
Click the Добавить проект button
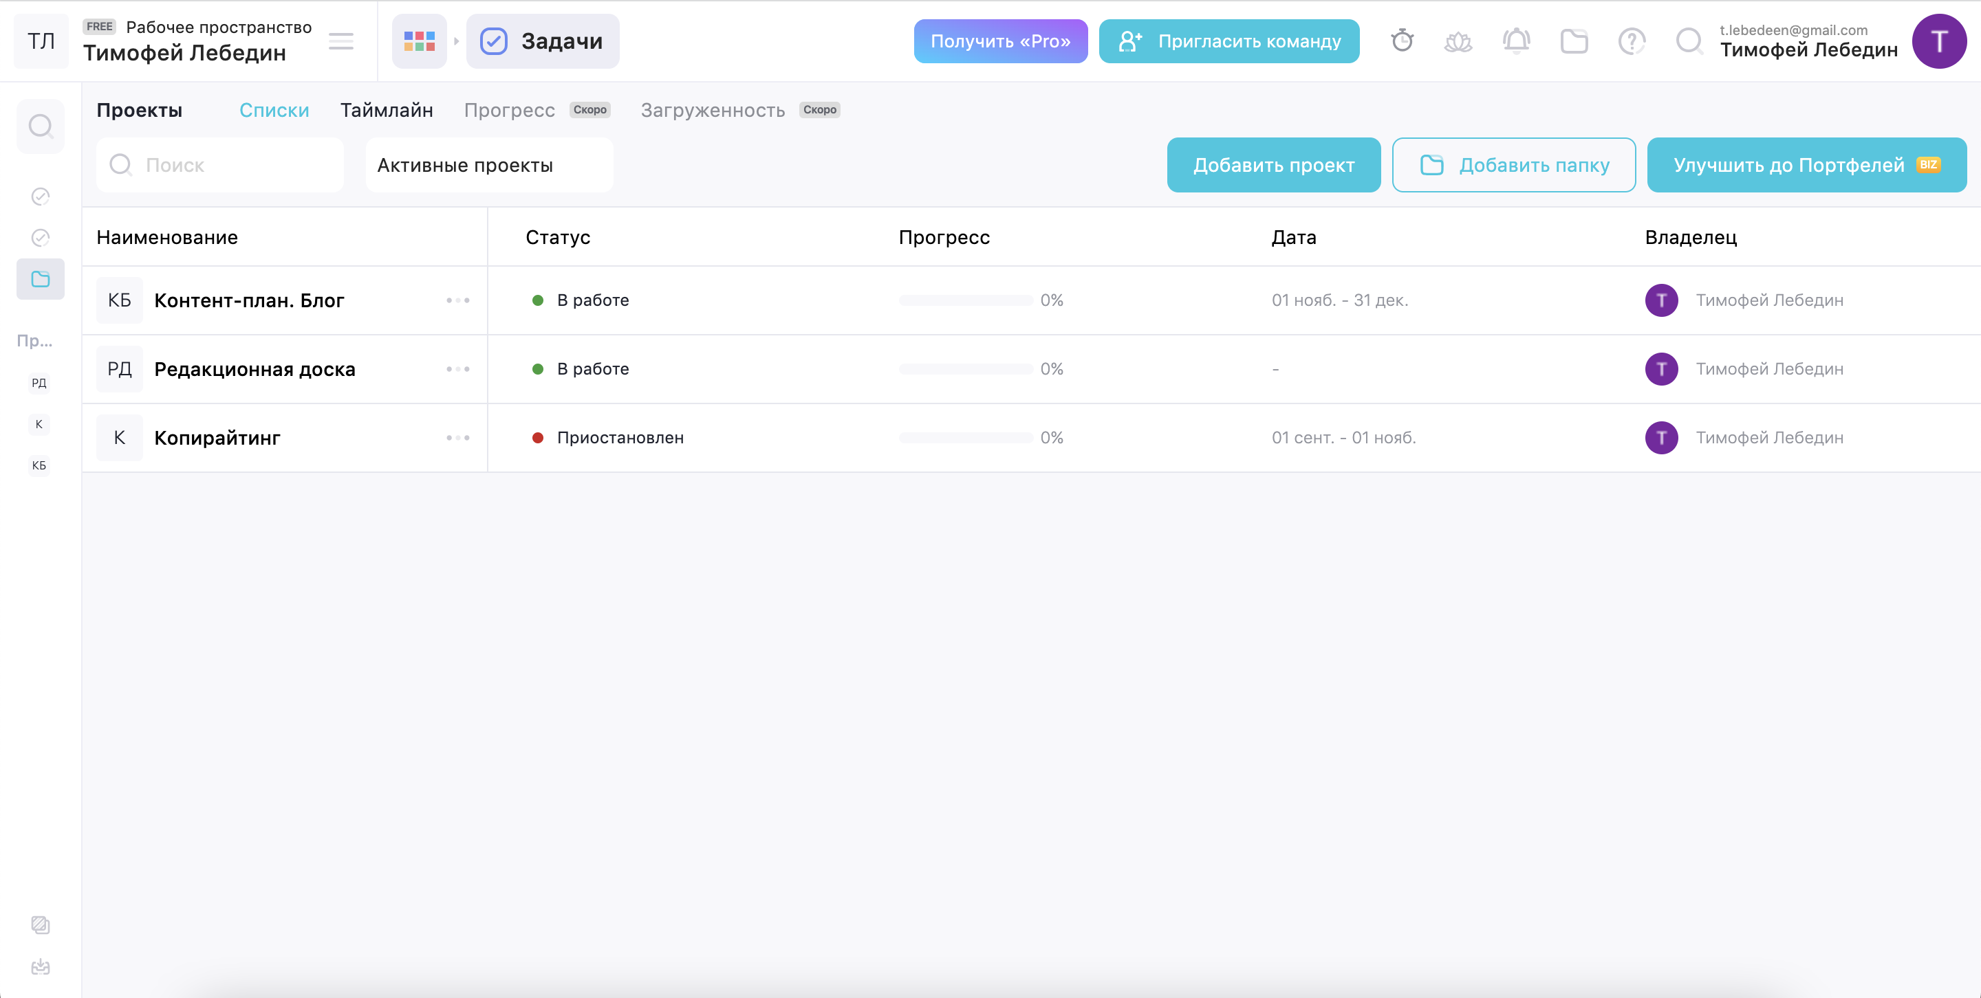[x=1273, y=165]
